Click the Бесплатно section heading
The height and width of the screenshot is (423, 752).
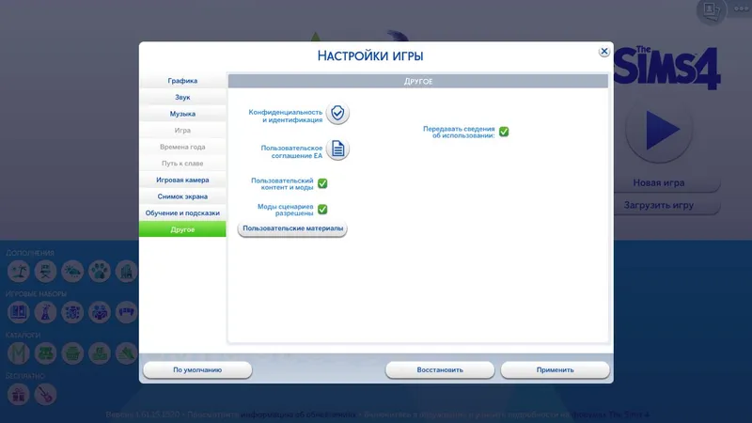[25, 376]
